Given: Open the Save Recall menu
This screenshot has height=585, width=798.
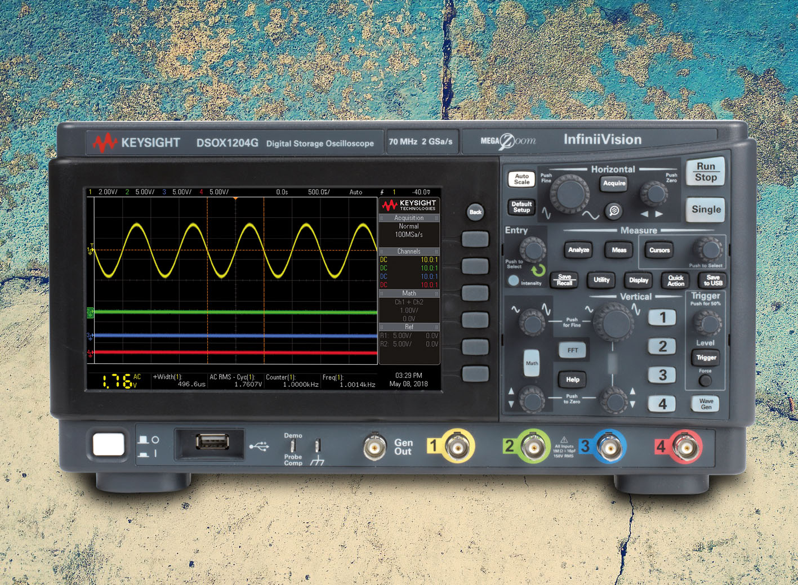Looking at the screenshot, I should 564,280.
